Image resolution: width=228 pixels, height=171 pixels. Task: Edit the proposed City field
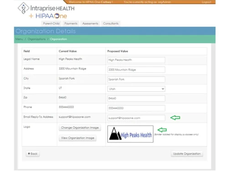(136, 79)
